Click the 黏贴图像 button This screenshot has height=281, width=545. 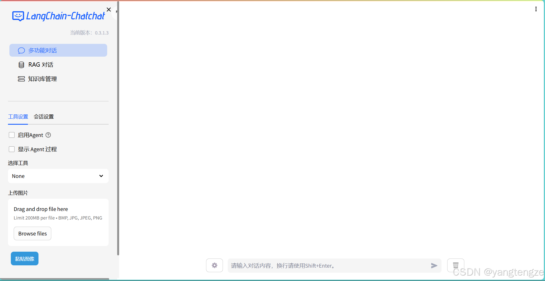tap(25, 259)
